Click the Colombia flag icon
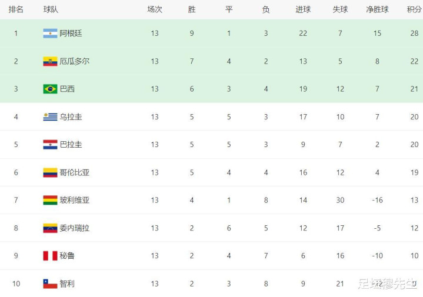This screenshot has height=297, width=423. point(50,172)
